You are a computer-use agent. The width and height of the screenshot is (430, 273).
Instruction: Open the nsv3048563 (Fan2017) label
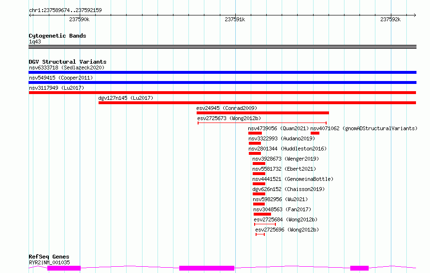pyautogui.click(x=282, y=209)
